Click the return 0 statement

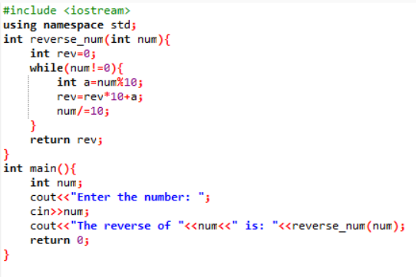pos(60,240)
